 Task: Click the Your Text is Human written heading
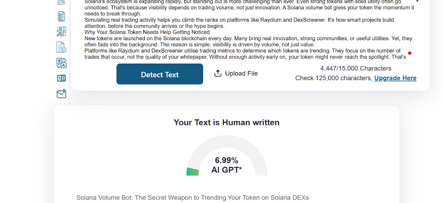tap(227, 122)
